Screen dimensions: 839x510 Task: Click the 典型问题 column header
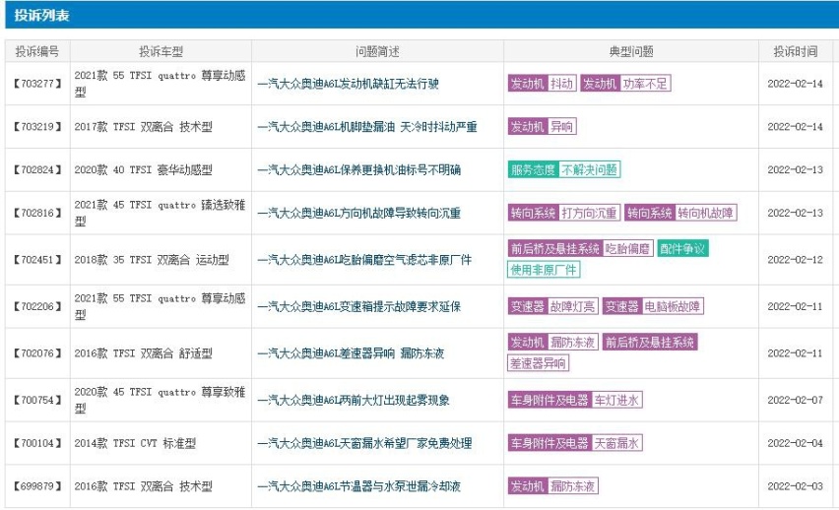tap(631, 51)
